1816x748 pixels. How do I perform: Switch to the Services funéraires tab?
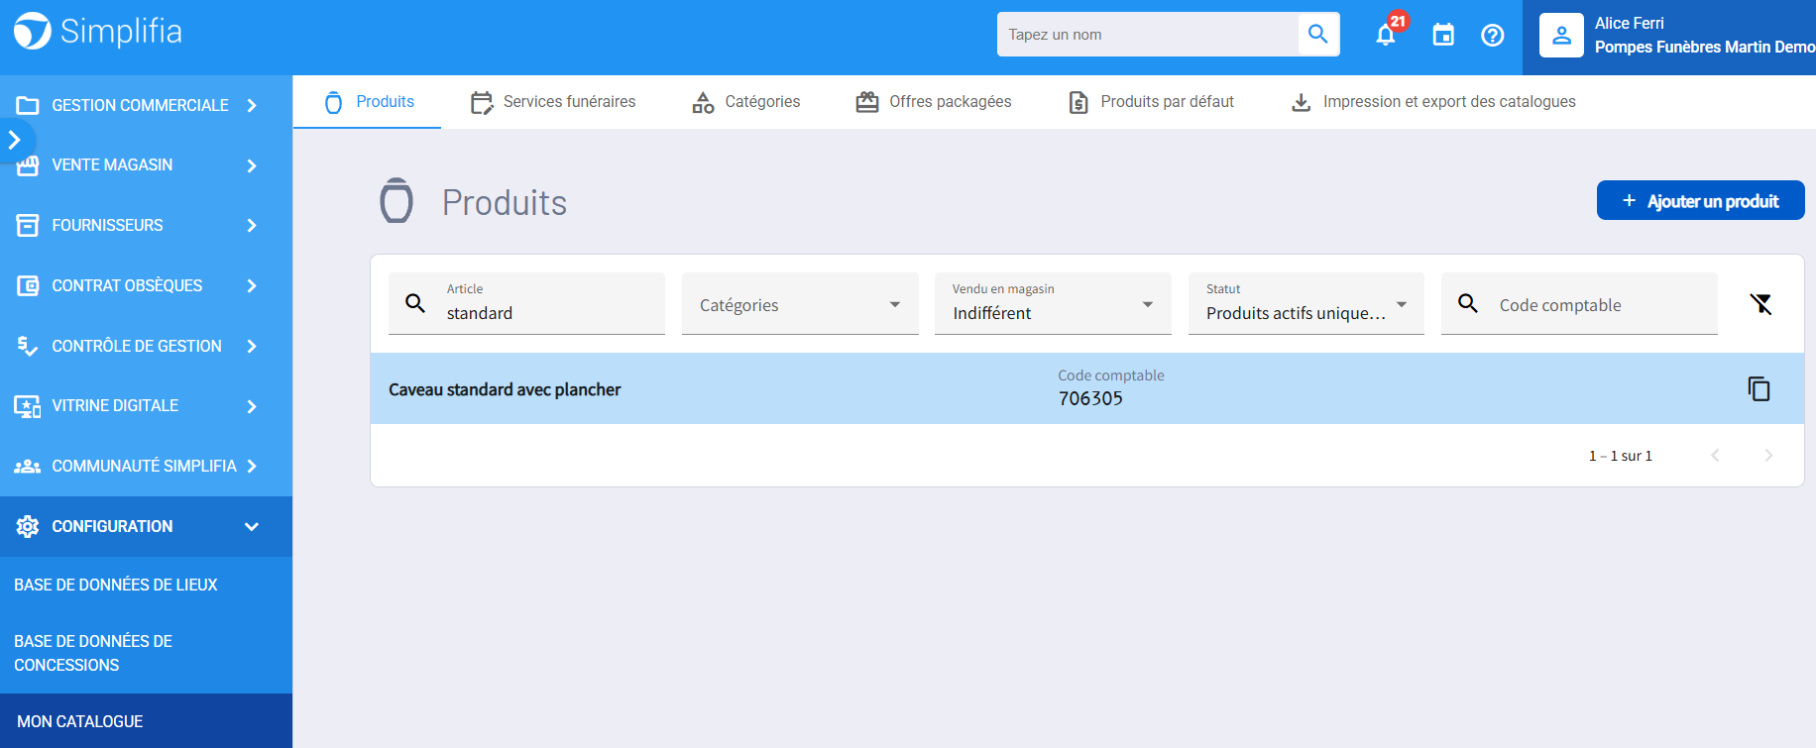click(x=553, y=102)
